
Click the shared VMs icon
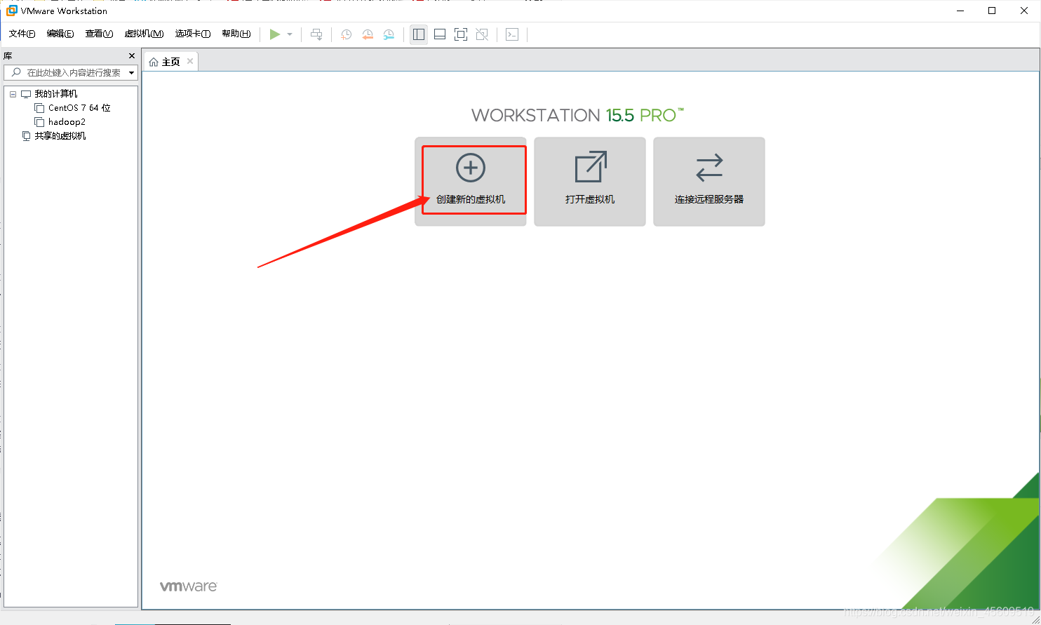pyautogui.click(x=26, y=136)
